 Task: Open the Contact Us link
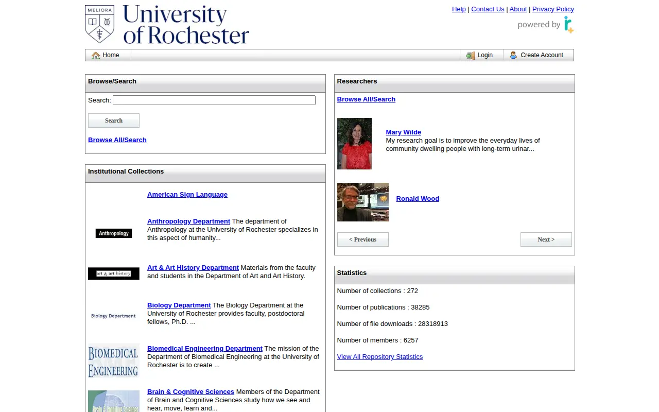pyautogui.click(x=488, y=9)
